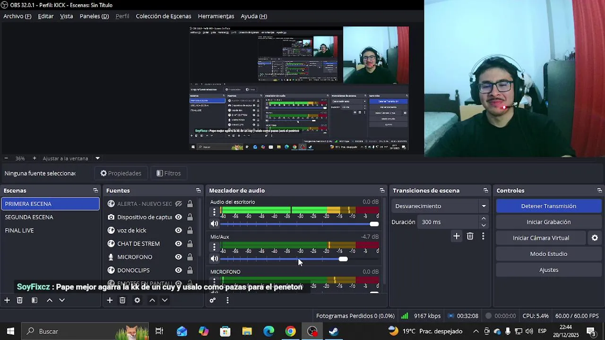
Task: Show the hidden ALERTA - NUEVO SEG source
Action: tap(179, 204)
